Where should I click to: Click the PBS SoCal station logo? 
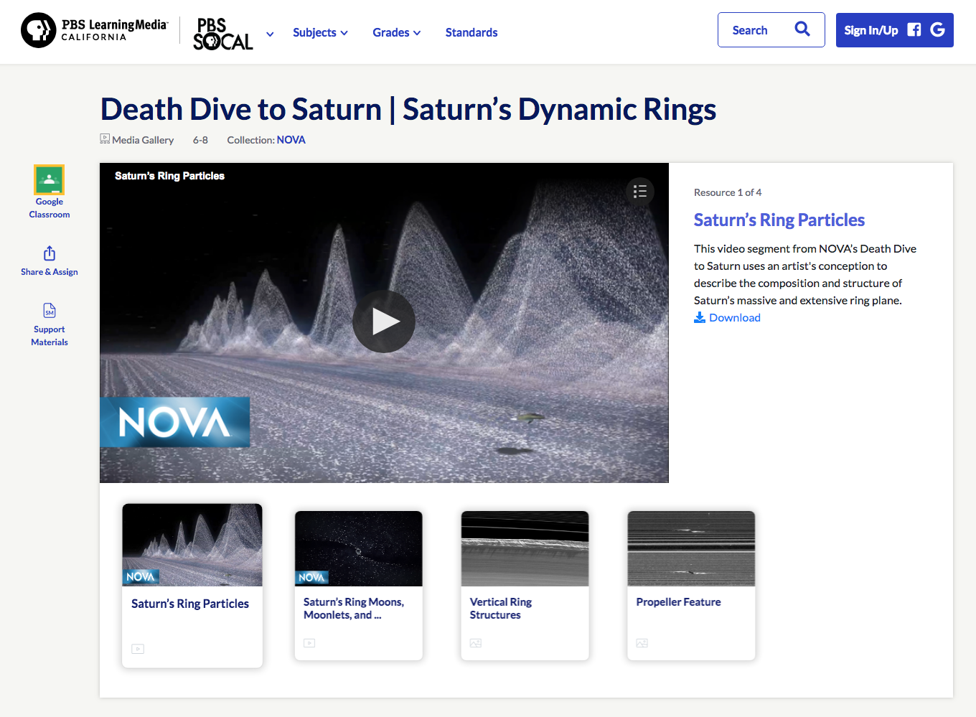point(222,34)
